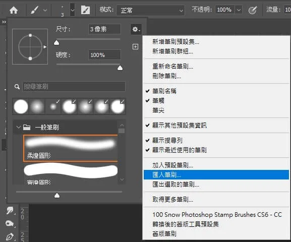Screen dimensions: 291x242
Task: Select the 一般筆刷 folder icon
Action: click(27, 127)
